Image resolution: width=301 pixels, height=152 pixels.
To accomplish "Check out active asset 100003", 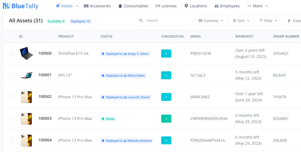I will [x=166, y=119].
